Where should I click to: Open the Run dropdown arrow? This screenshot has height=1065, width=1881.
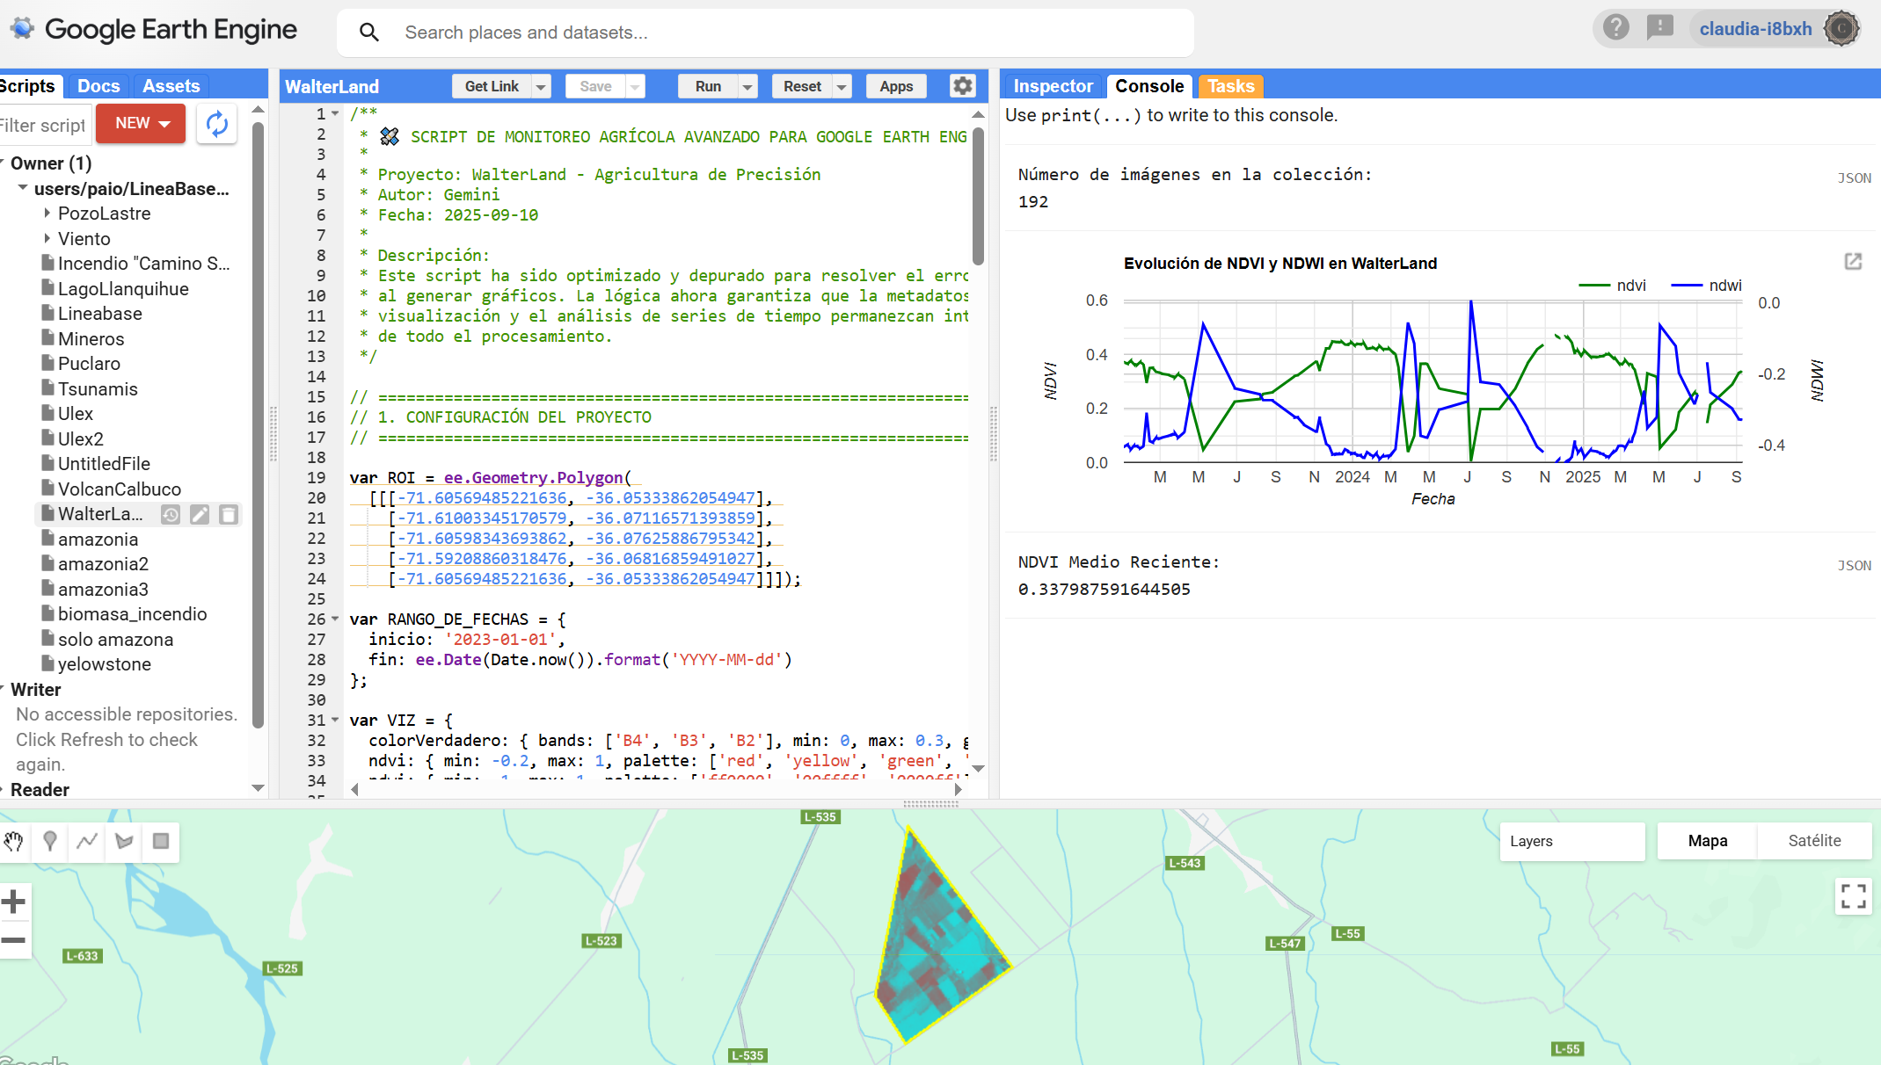[x=747, y=86]
